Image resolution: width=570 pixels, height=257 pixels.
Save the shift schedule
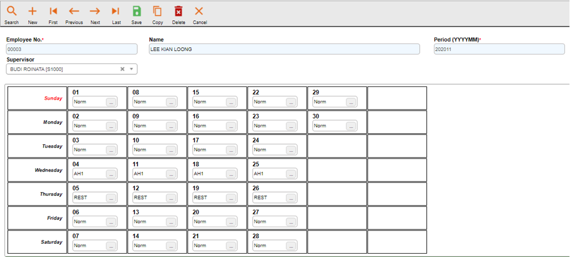coord(137,12)
